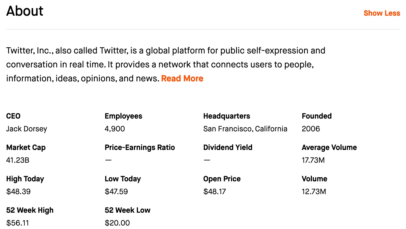
Task: Click the Read More link
Action: [x=182, y=78]
